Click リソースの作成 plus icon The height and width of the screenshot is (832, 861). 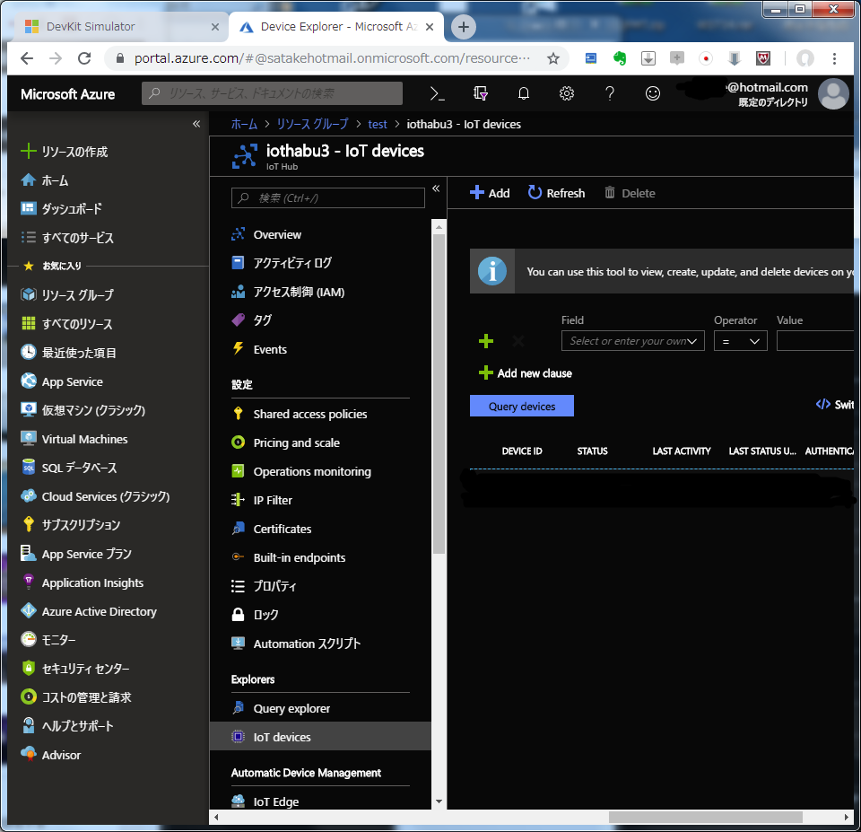pyautogui.click(x=28, y=151)
